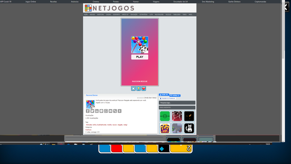Click the Aventura category link in description

click(x=88, y=129)
